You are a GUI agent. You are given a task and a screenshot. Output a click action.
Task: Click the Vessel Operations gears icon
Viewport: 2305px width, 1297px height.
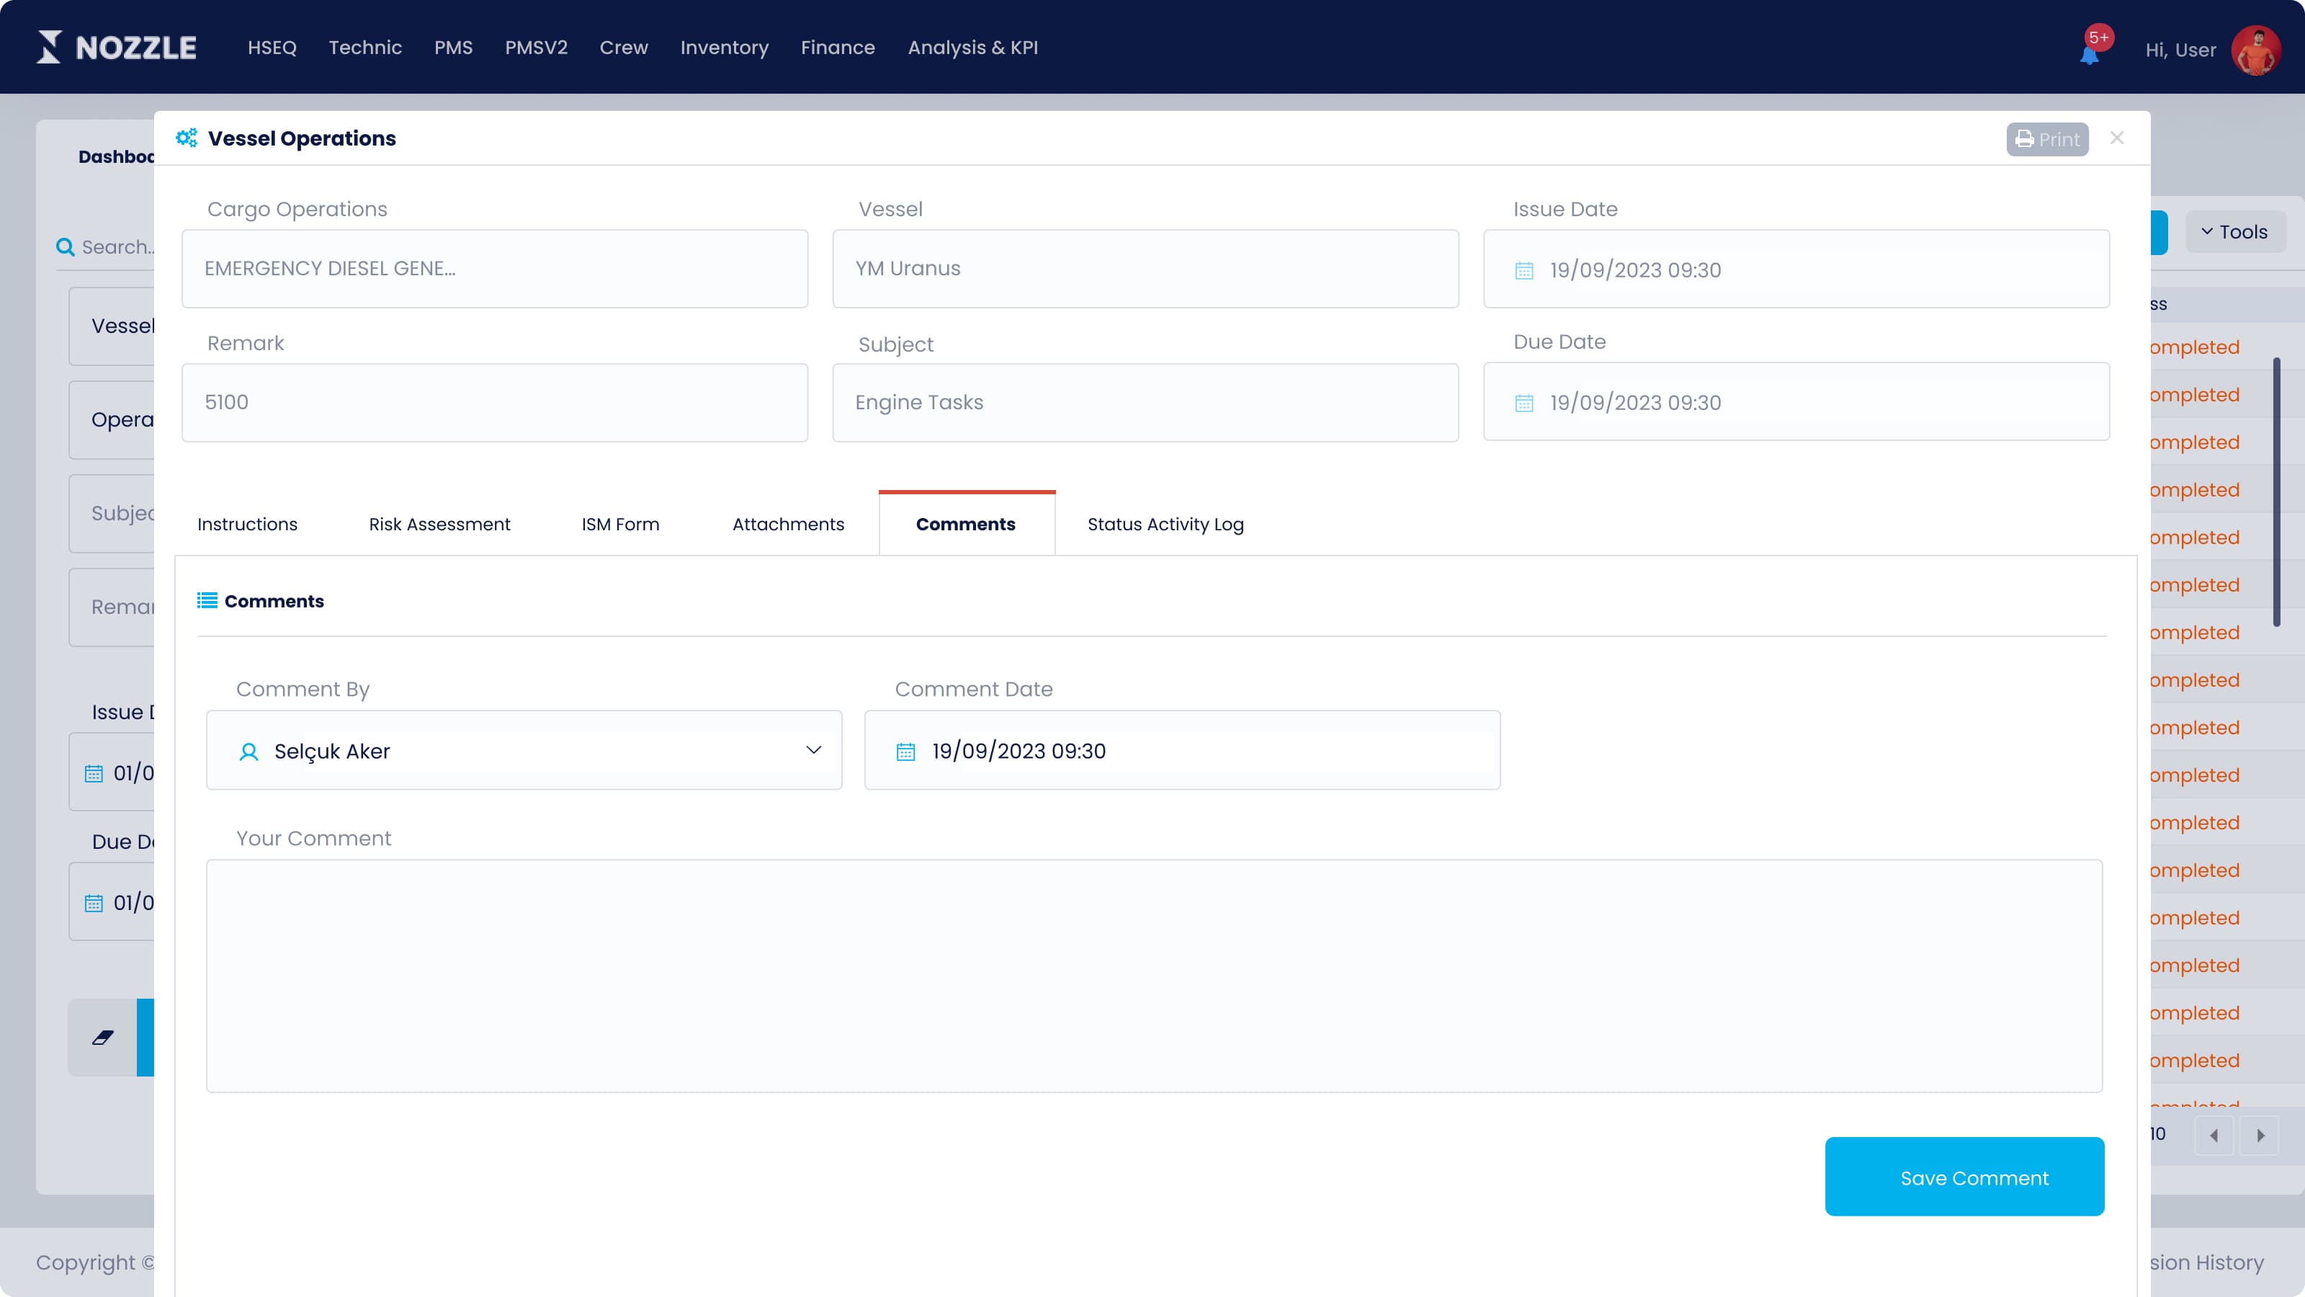click(186, 138)
